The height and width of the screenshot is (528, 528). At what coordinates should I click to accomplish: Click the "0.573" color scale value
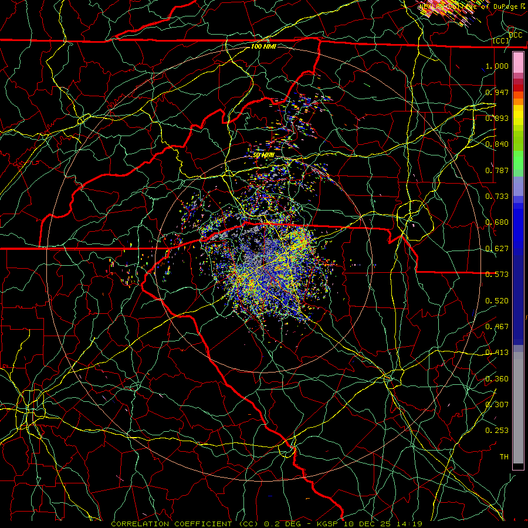[x=497, y=274]
